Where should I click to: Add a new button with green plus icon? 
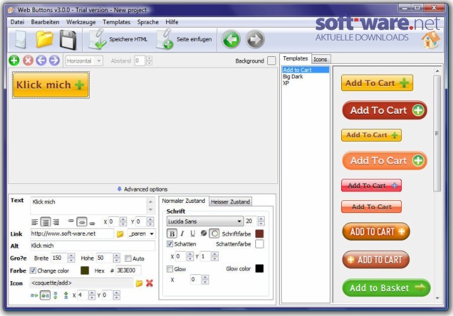point(14,61)
